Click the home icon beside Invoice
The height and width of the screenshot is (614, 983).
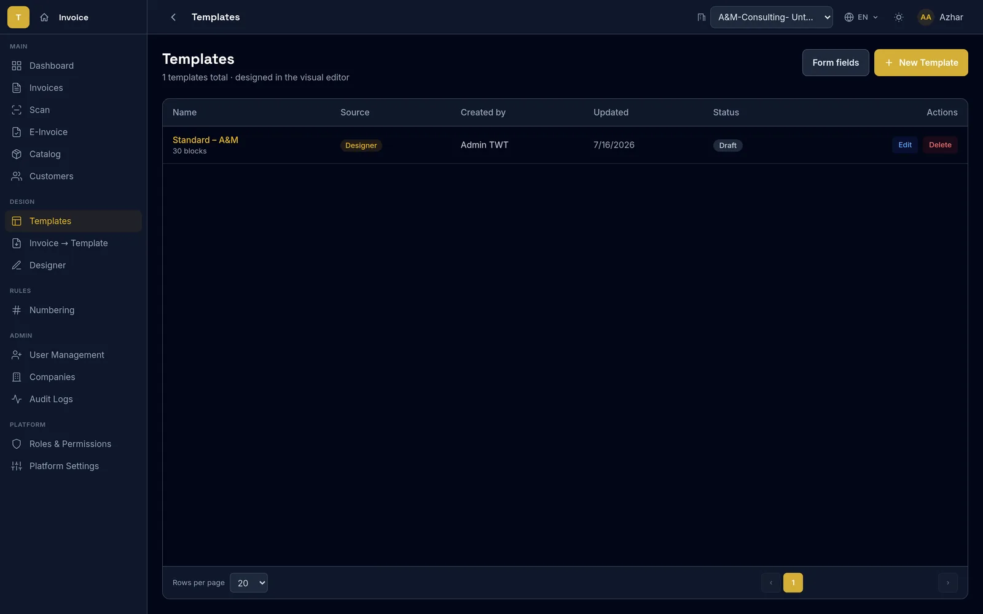click(44, 17)
